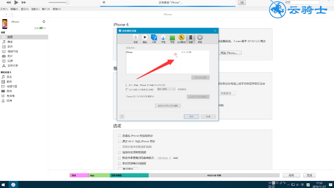Select 摘要 Summary in the sidebar
The width and height of the screenshot is (334, 188).
pos(24,37)
